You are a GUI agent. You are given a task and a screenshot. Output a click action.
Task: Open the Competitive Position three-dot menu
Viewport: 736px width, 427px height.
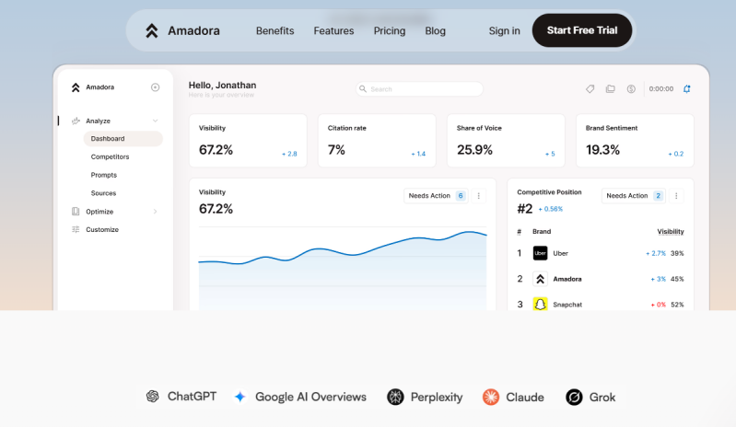tap(676, 196)
